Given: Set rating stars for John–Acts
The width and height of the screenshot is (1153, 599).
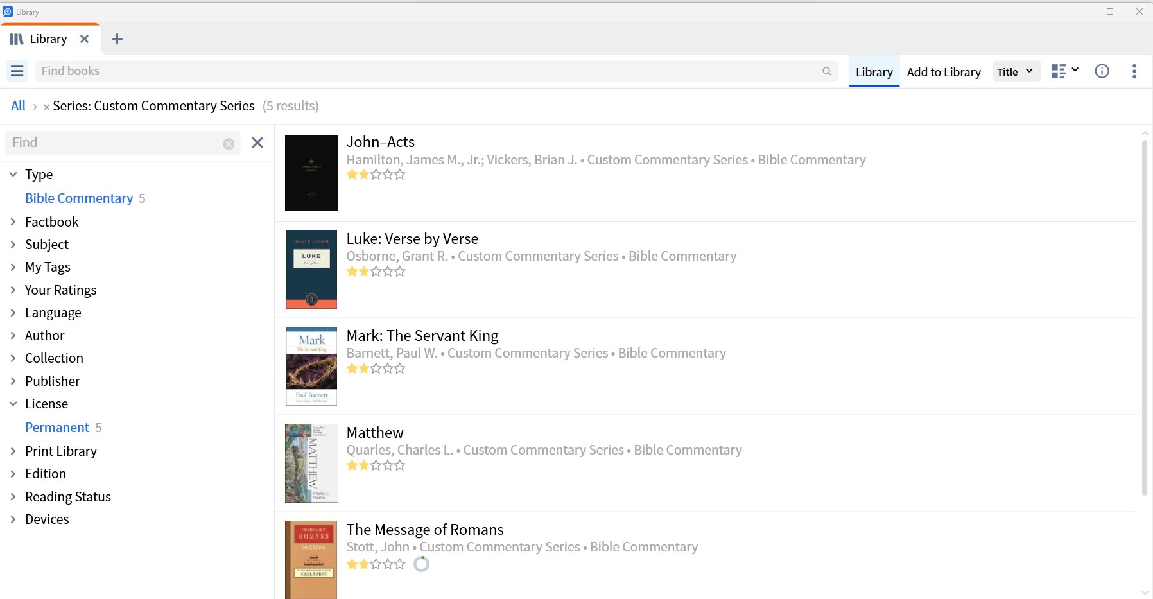Looking at the screenshot, I should 376,175.
